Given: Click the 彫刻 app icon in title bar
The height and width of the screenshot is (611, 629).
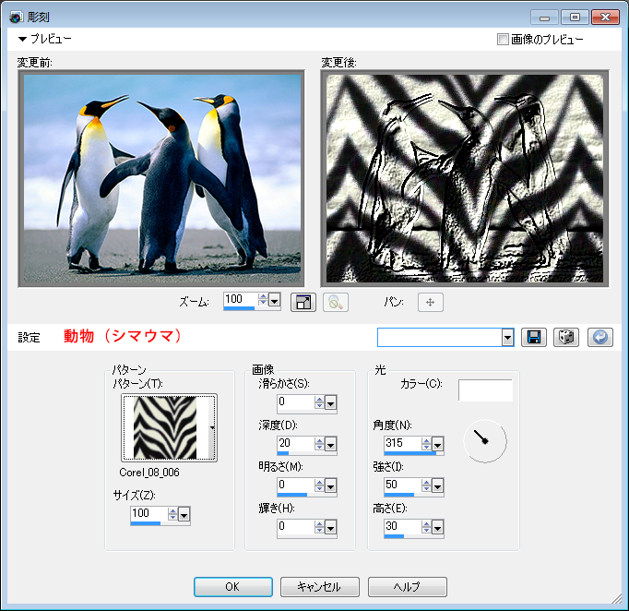Looking at the screenshot, I should pyautogui.click(x=15, y=17).
